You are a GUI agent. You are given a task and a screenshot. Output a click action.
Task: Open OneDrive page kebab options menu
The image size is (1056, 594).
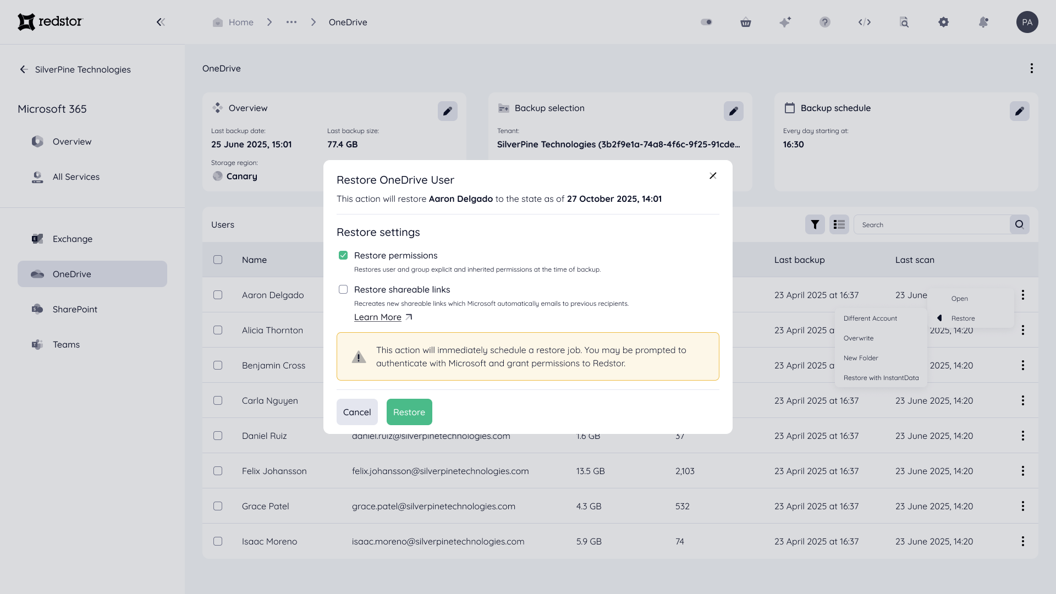tap(1031, 68)
